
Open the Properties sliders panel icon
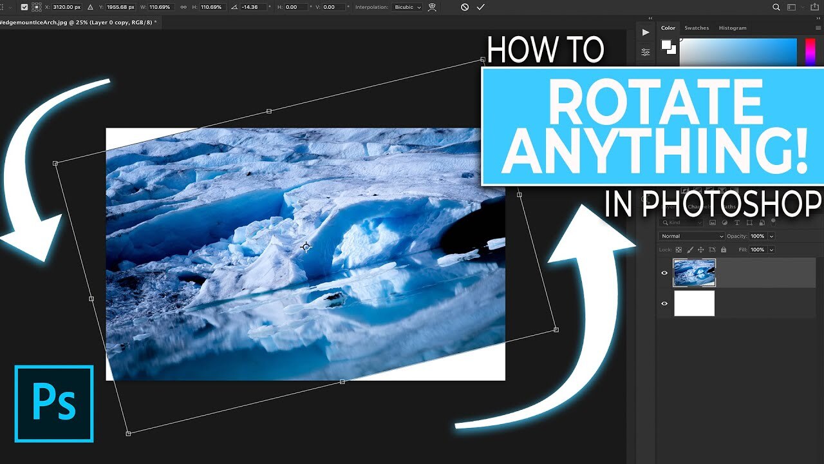(646, 52)
